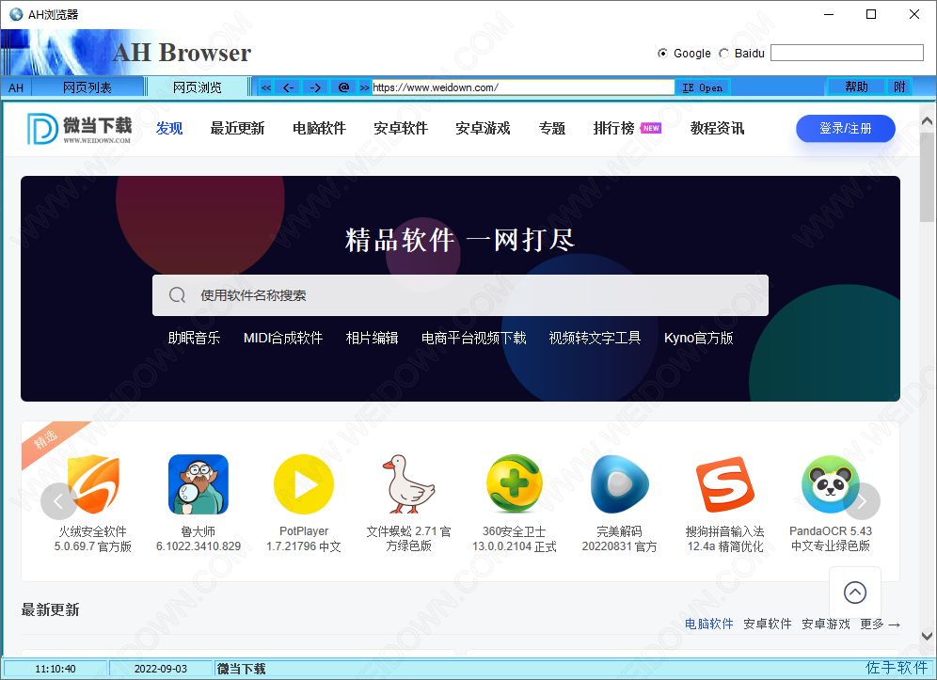937x680 pixels.
Task: Click the magnifier search icon in banner
Action: [x=177, y=295]
